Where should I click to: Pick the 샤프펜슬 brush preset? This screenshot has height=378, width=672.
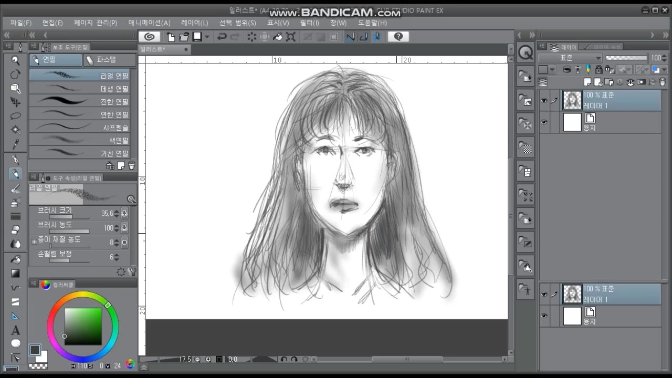(80, 128)
